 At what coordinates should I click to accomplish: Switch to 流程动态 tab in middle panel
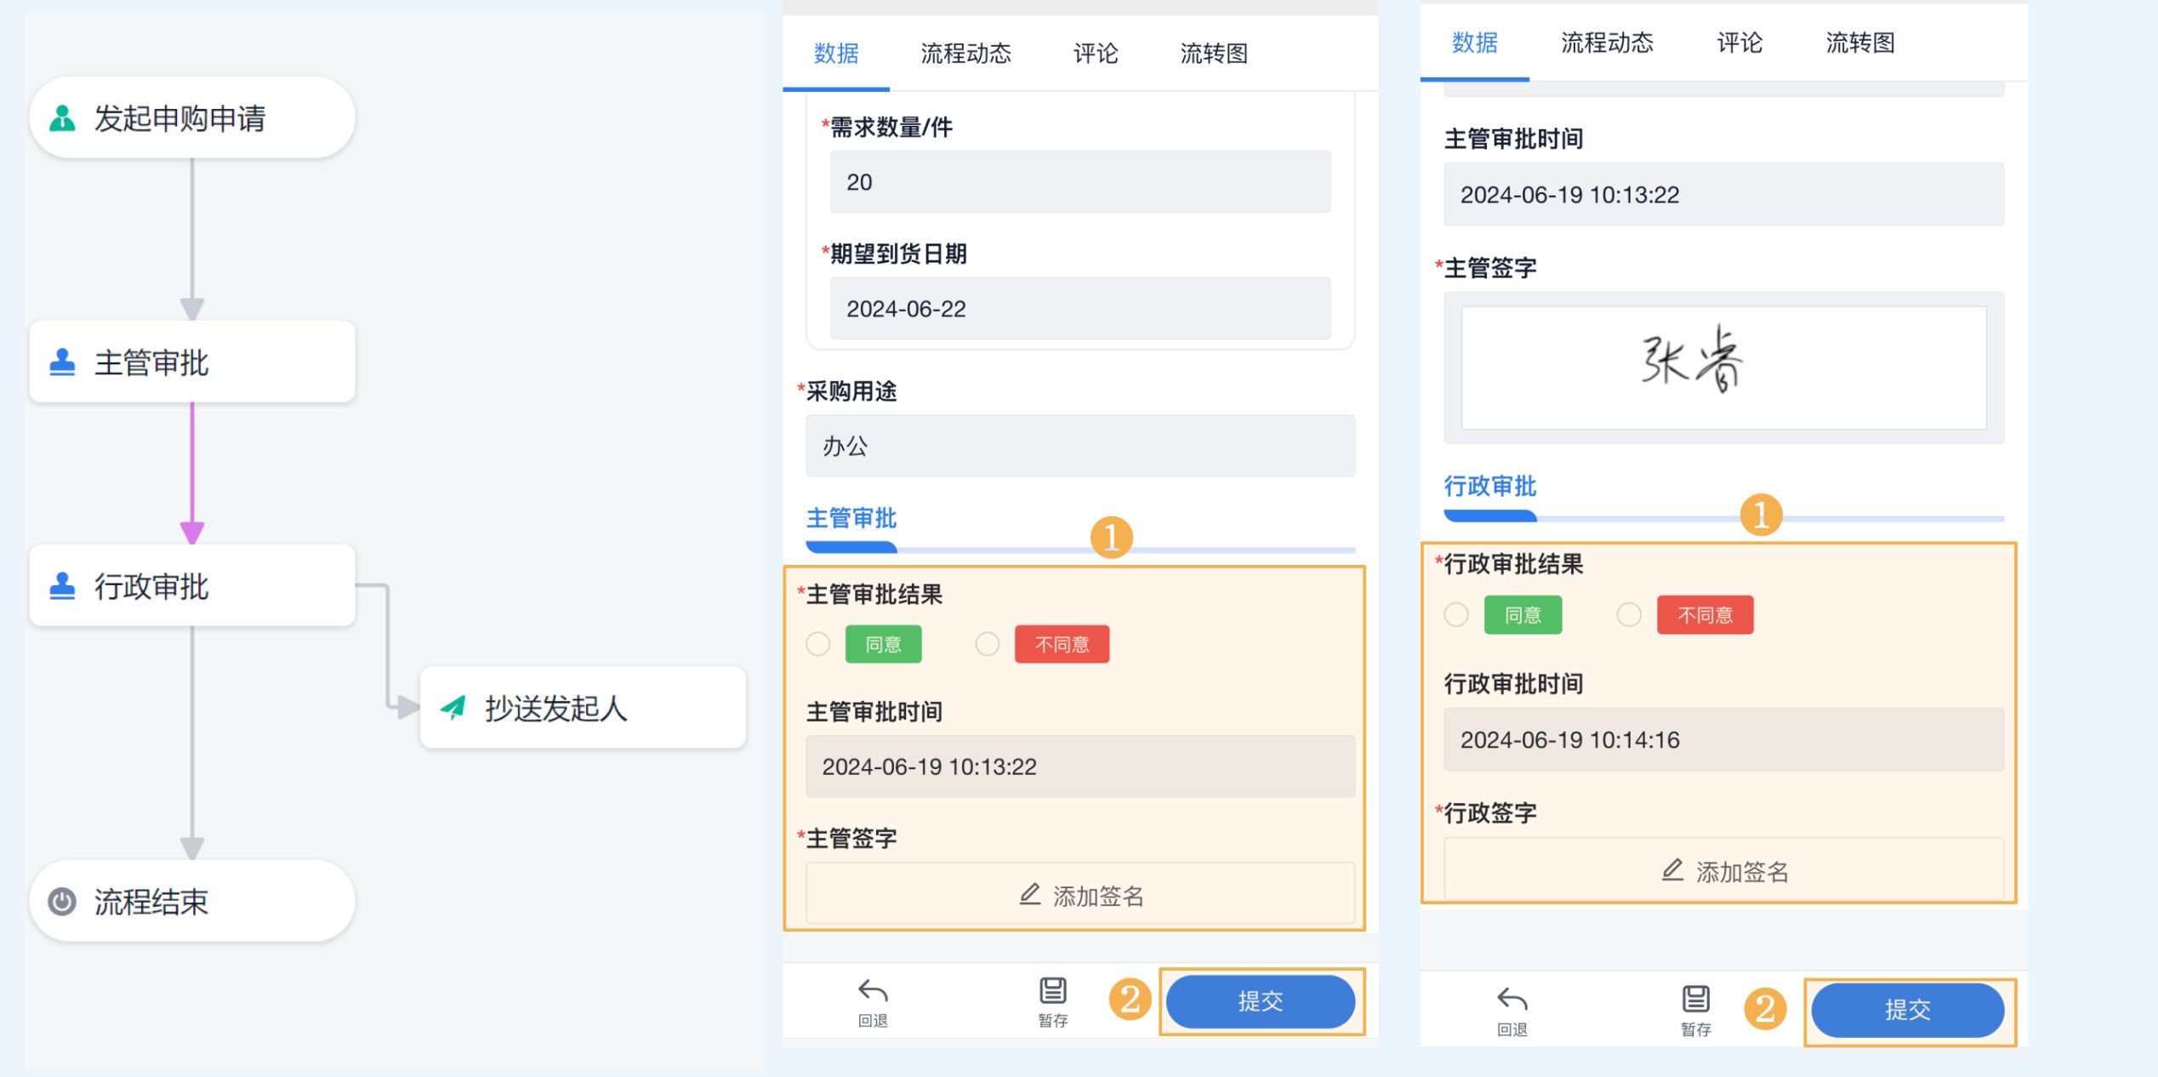click(965, 54)
